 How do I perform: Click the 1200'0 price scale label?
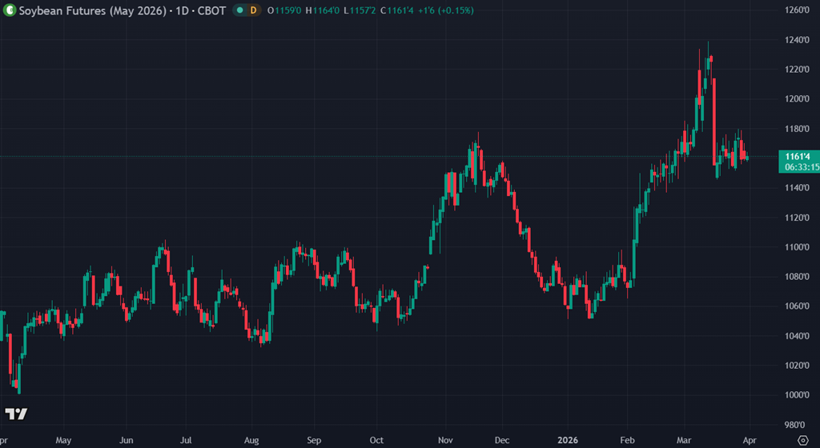click(797, 99)
